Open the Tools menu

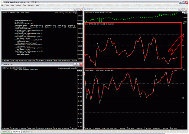coord(24,5)
